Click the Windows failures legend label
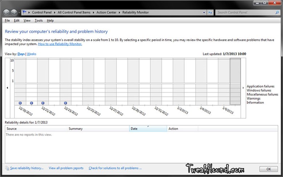 coord(259,90)
